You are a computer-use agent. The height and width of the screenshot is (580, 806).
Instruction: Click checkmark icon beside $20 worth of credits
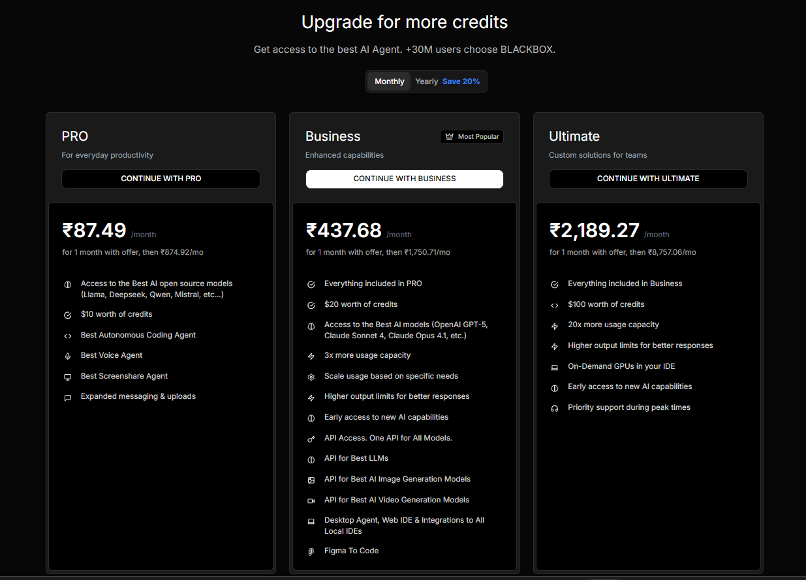tap(311, 305)
